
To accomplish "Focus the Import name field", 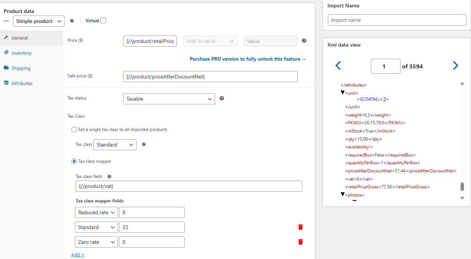I will (x=397, y=20).
